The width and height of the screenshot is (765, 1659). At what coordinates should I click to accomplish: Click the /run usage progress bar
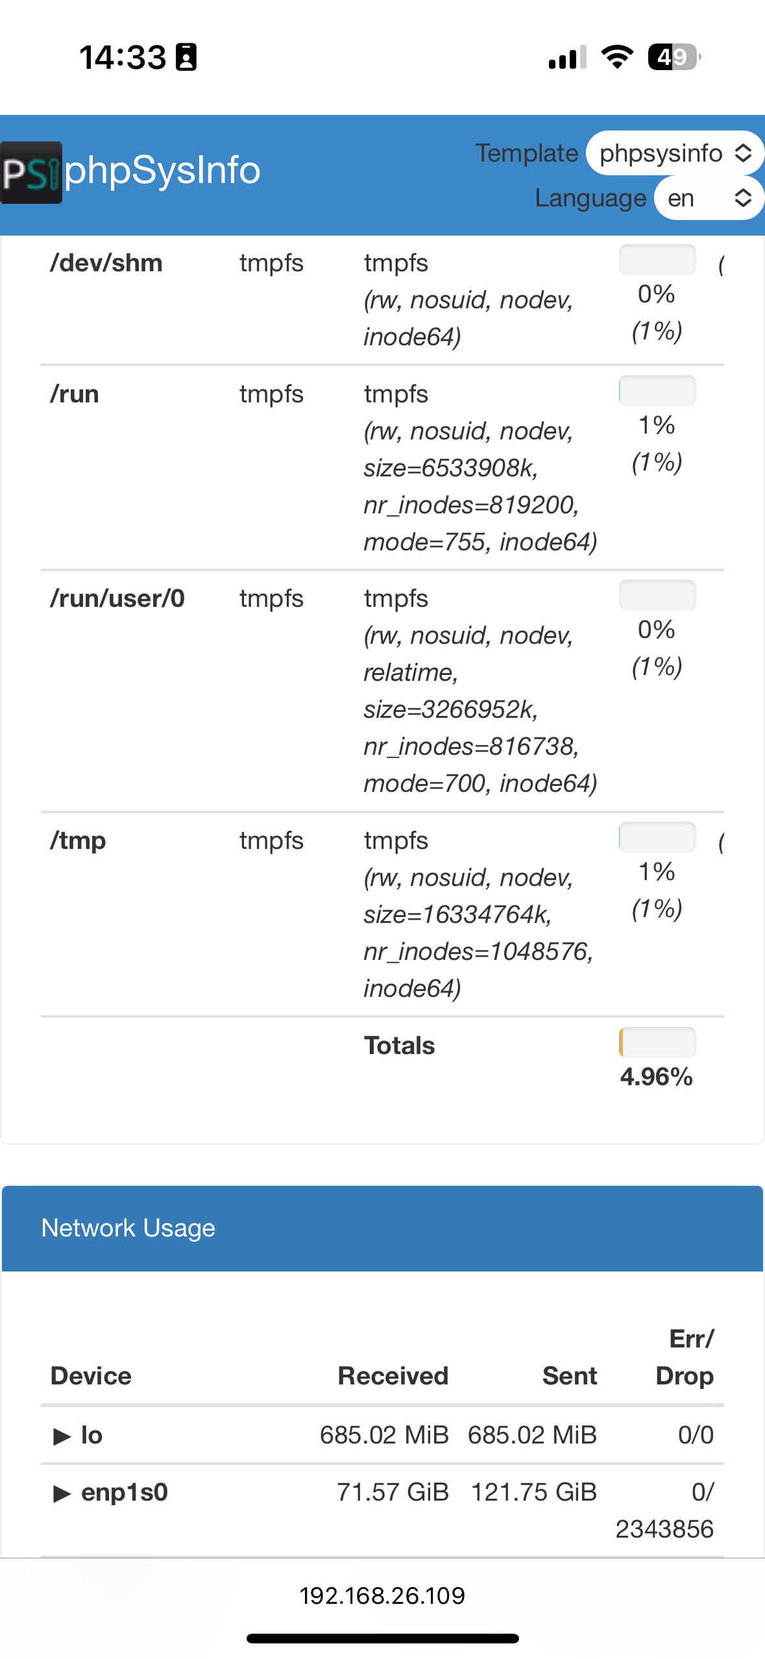[x=657, y=391]
